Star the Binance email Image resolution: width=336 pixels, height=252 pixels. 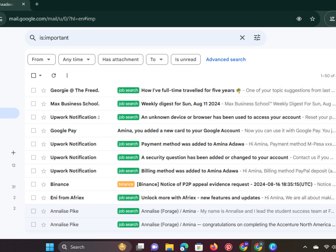[44, 184]
